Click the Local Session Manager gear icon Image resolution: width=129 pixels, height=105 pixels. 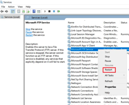pos(69,34)
